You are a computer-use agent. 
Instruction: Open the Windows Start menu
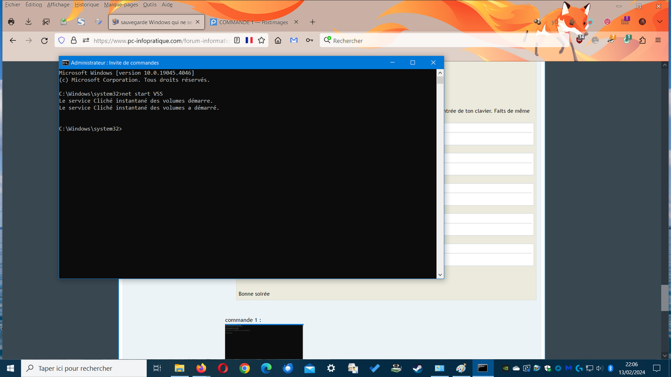(x=10, y=368)
